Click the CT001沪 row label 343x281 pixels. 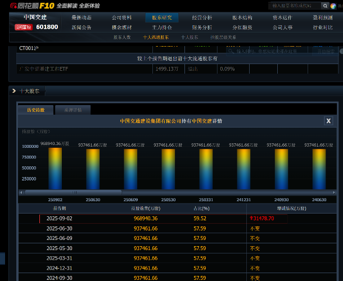click(29, 48)
